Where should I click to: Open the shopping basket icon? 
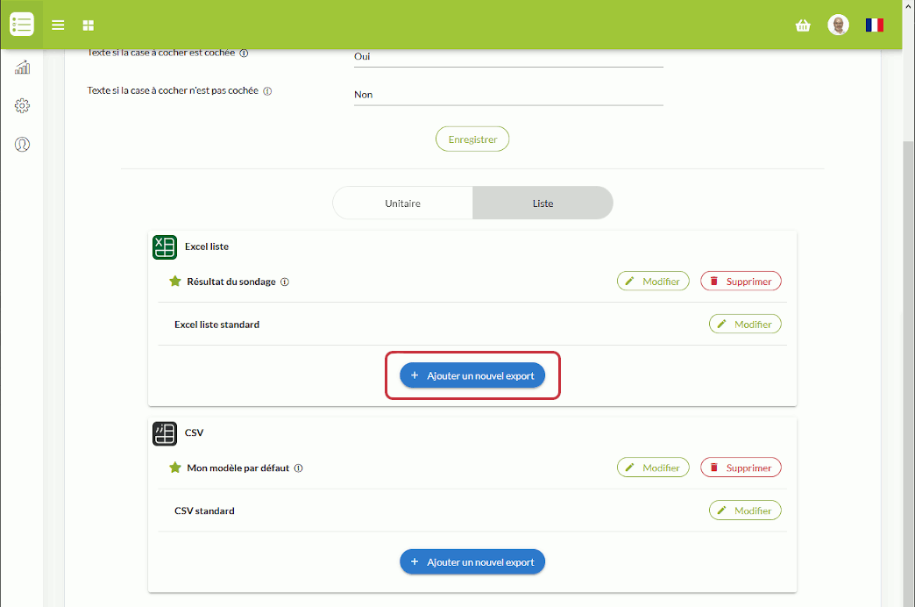pyautogui.click(x=803, y=25)
